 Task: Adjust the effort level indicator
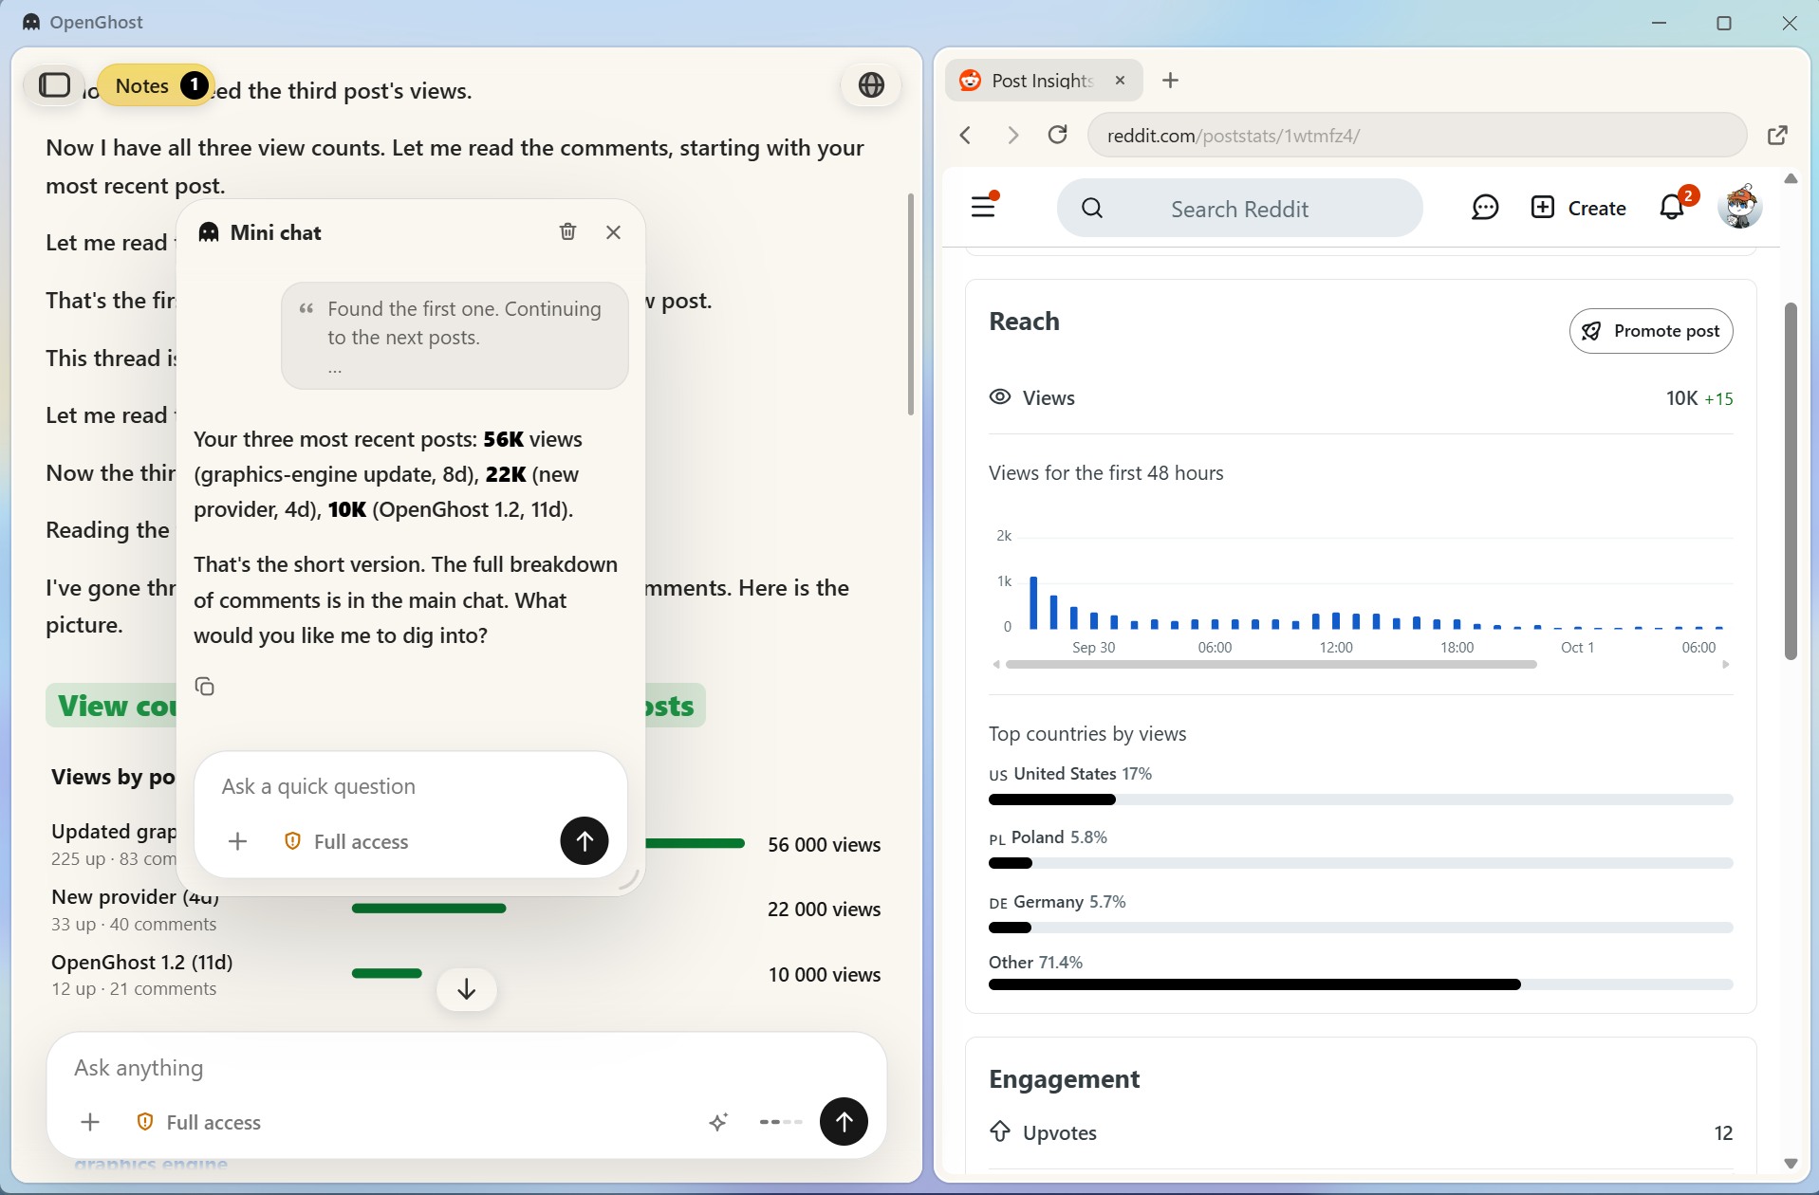tap(781, 1122)
